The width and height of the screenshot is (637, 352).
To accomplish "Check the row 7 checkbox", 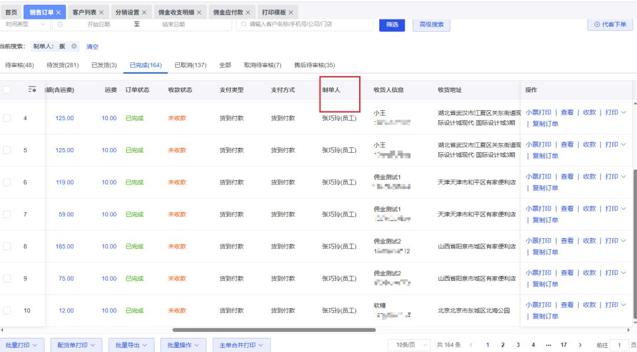I will click(x=7, y=215).
